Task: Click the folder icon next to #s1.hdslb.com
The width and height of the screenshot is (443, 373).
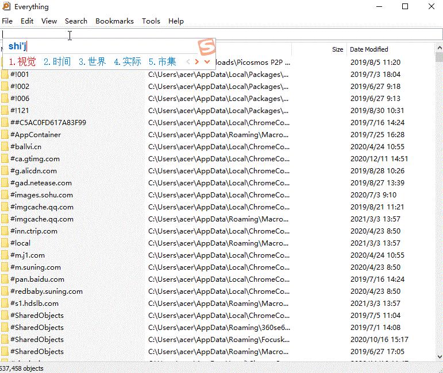Action: (5, 304)
